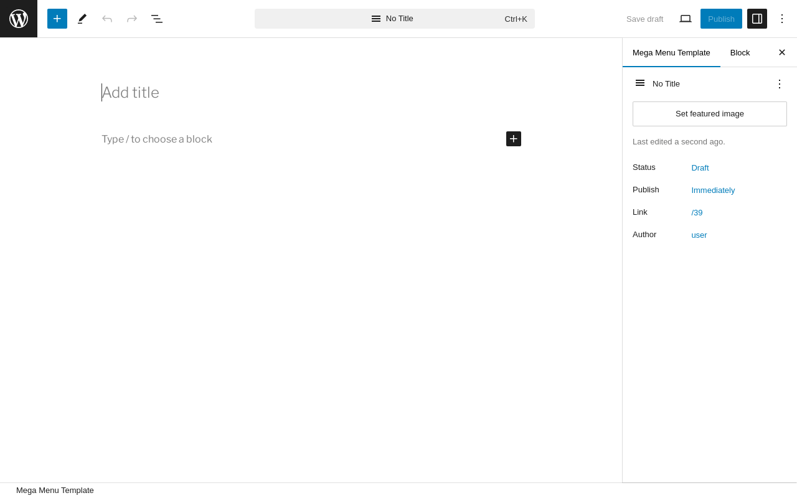Click the Undo arrow
Viewport: 797px width, 498px height.
[x=107, y=19]
